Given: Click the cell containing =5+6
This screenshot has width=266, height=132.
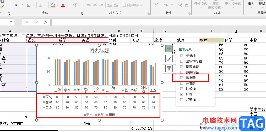Looking at the screenshot, I should [94, 124].
